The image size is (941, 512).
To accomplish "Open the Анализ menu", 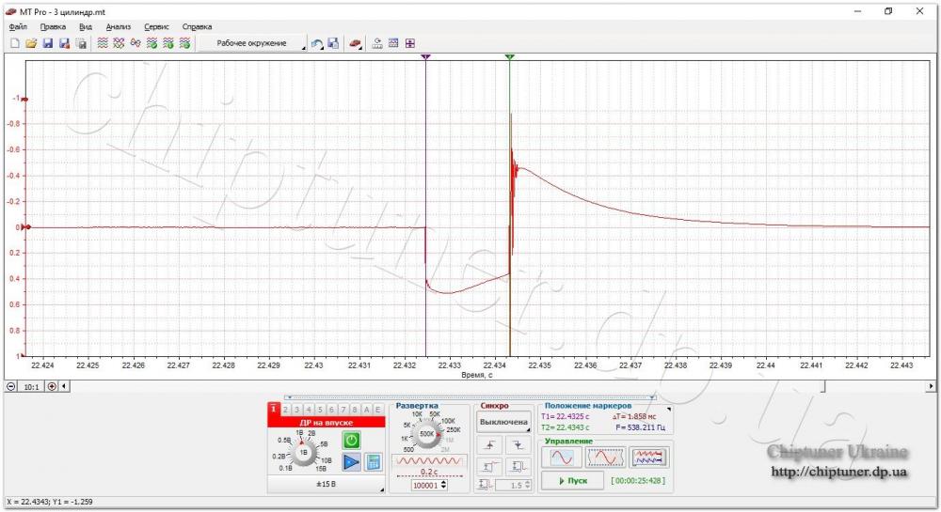I will [119, 27].
